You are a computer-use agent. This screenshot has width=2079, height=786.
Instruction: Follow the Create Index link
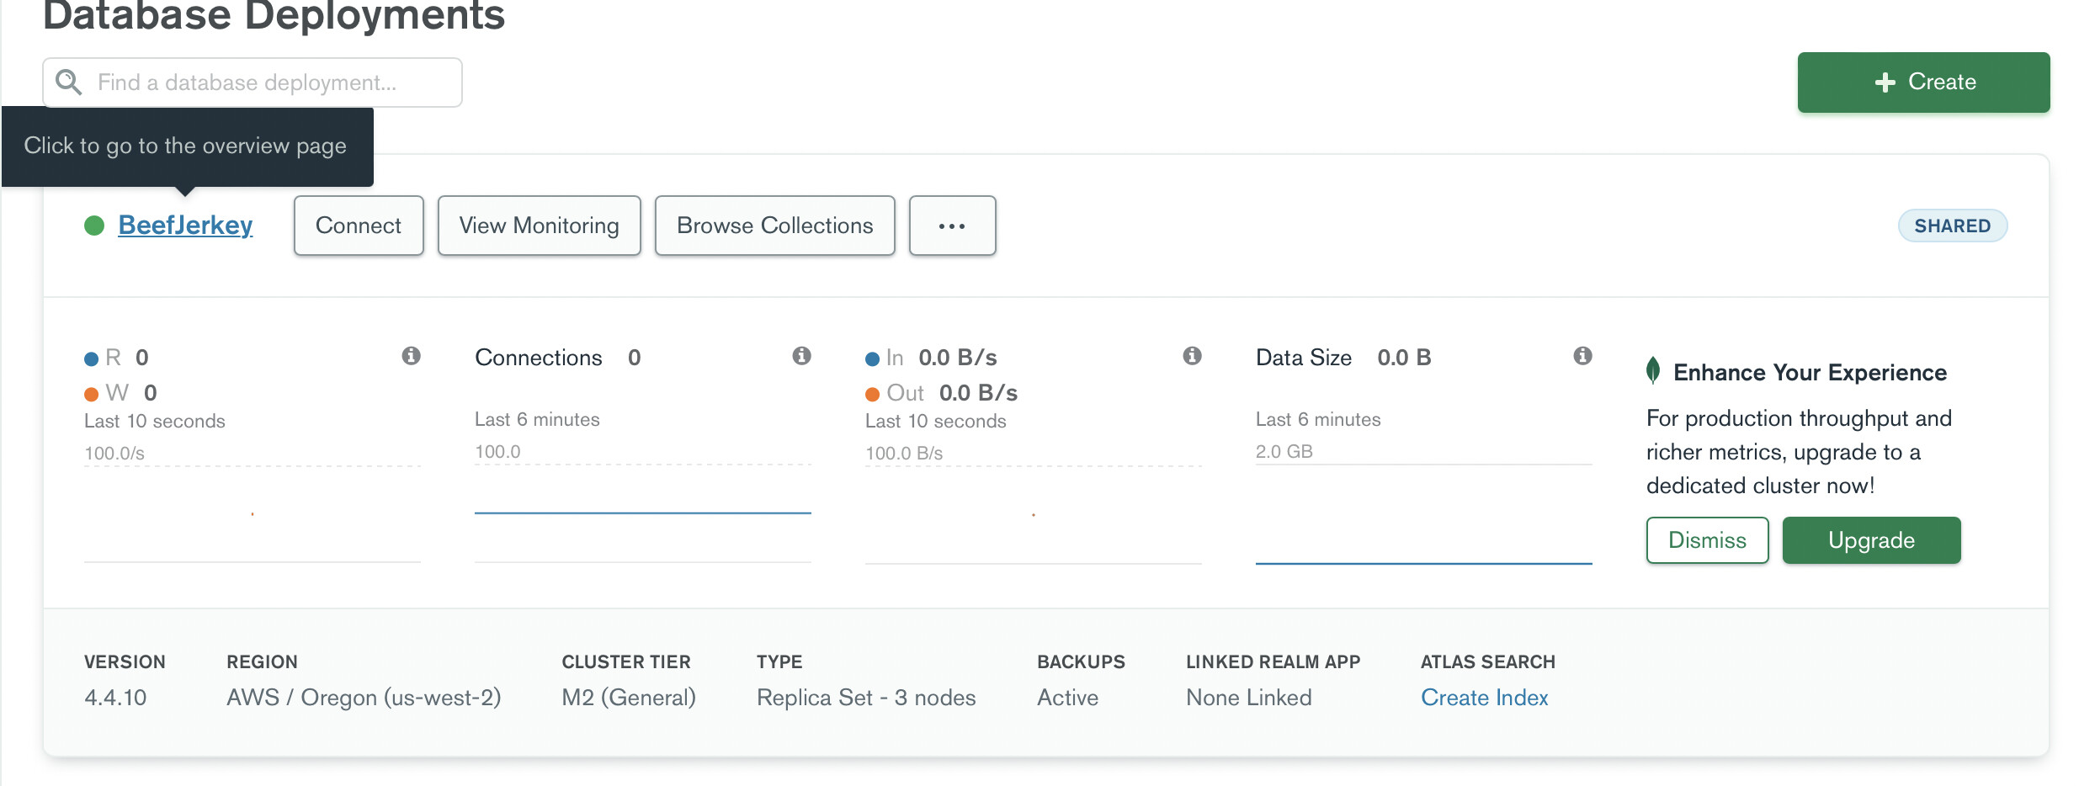pyautogui.click(x=1484, y=698)
